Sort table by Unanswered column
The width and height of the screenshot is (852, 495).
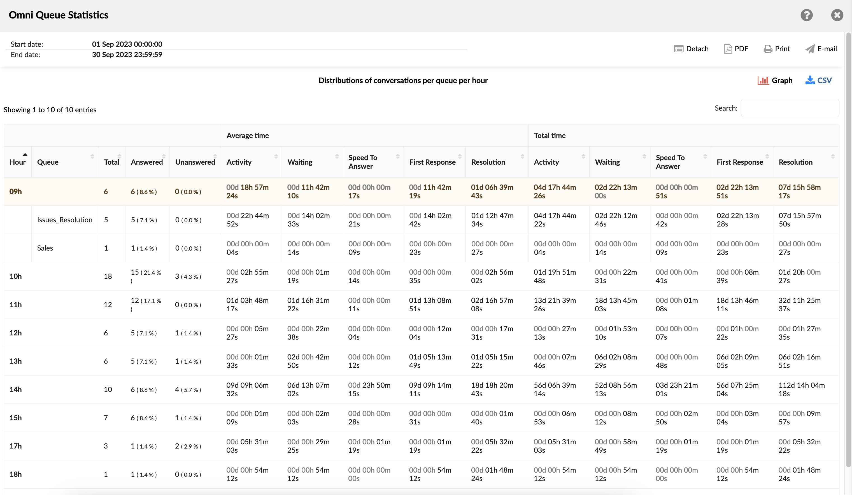point(195,162)
